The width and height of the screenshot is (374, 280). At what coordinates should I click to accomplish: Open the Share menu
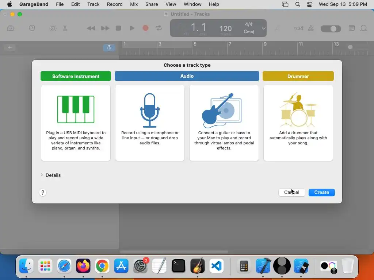tap(152, 4)
